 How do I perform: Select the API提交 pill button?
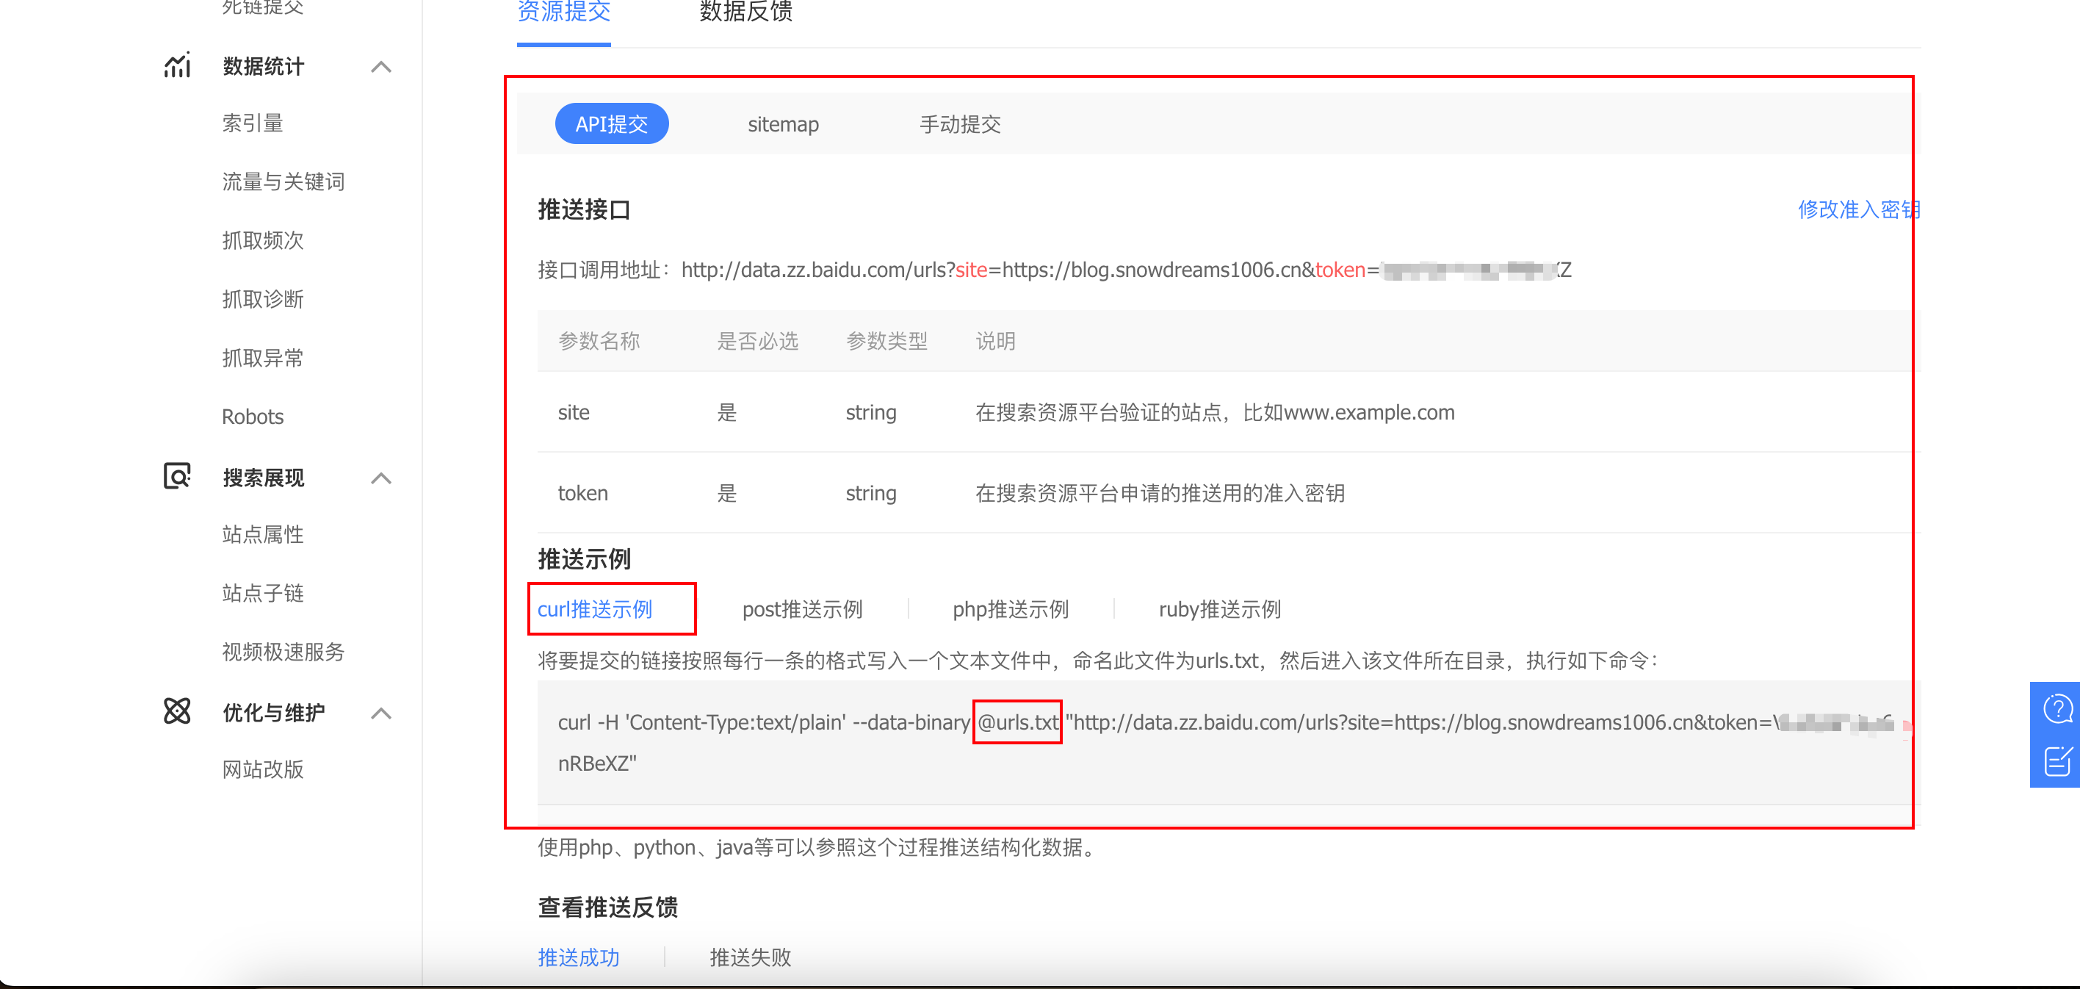(x=611, y=124)
